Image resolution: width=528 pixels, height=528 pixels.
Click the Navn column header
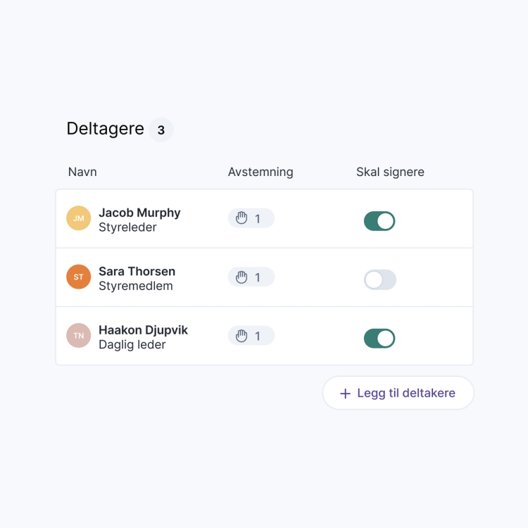click(x=82, y=172)
